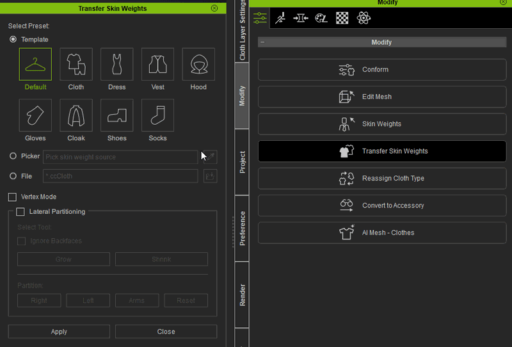Switch to Cloth Layer Settings tab

coord(242,30)
